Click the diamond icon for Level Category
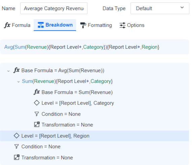192x165 pixels. click(37, 103)
